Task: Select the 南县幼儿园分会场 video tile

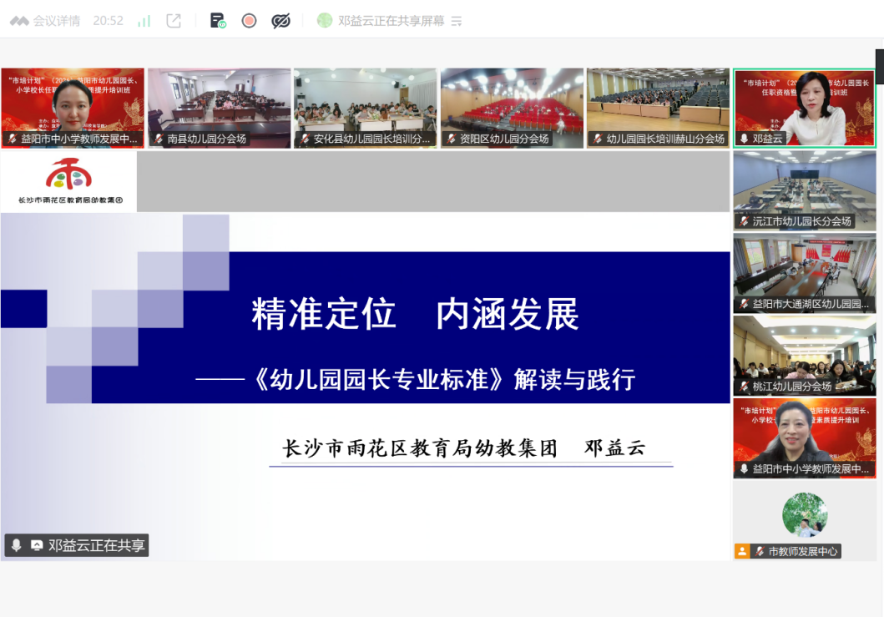Action: (x=220, y=107)
